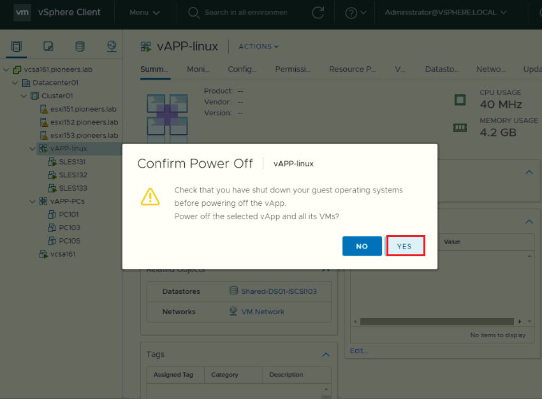Viewport: 542px width, 399px height.
Task: Click the vAPP-linux icon in the tree
Action: 43,149
